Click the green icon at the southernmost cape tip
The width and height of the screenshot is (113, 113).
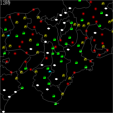click(x=55, y=104)
